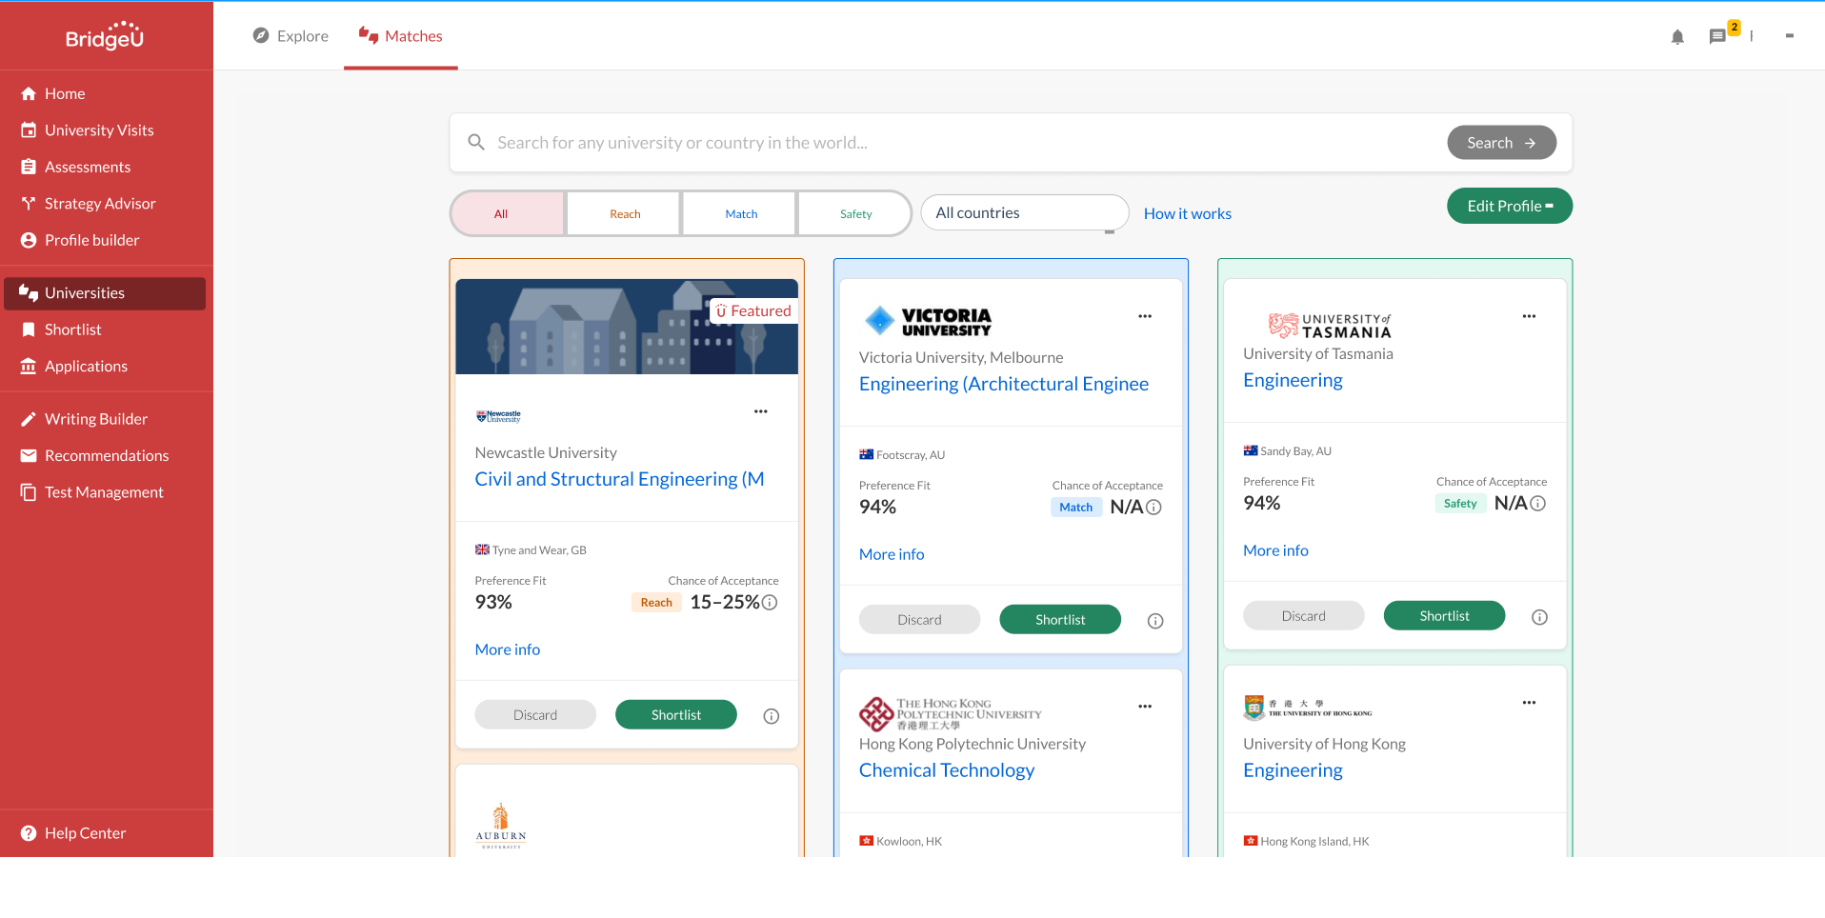Viewport: 1825px width, 918px height.
Task: Open Recommendations in sidebar
Action: coord(105,456)
